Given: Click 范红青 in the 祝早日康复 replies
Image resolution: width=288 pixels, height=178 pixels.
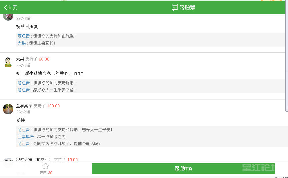Looking at the screenshot, I should (x=23, y=36).
